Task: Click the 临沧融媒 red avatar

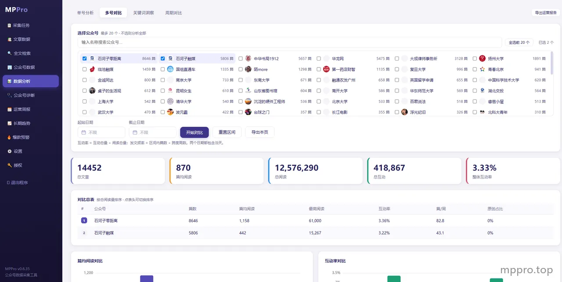Action: 92,69
